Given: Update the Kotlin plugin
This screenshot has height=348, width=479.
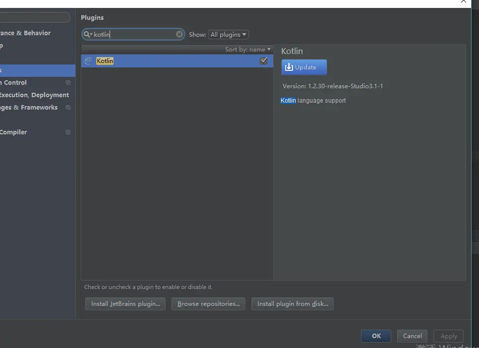Looking at the screenshot, I should pos(304,67).
